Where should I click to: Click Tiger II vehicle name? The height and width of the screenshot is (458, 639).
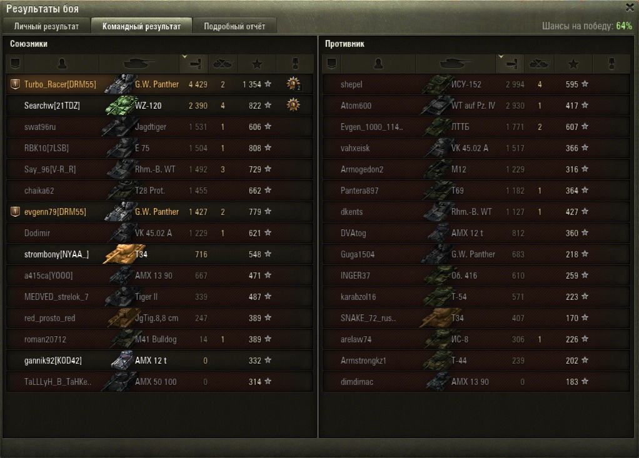[x=146, y=297]
